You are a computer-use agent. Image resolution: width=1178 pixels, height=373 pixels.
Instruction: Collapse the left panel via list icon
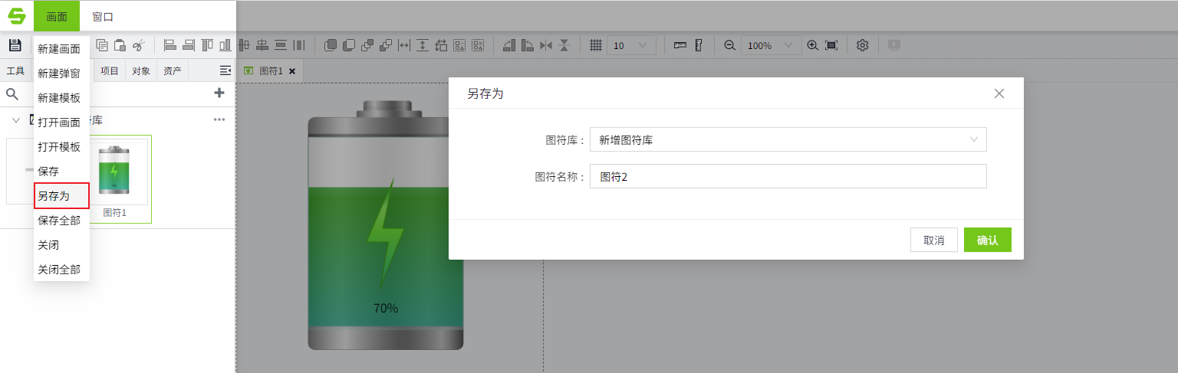(x=225, y=70)
